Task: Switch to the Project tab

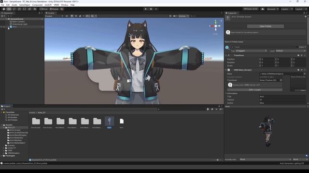Action: pyautogui.click(x=6, y=106)
